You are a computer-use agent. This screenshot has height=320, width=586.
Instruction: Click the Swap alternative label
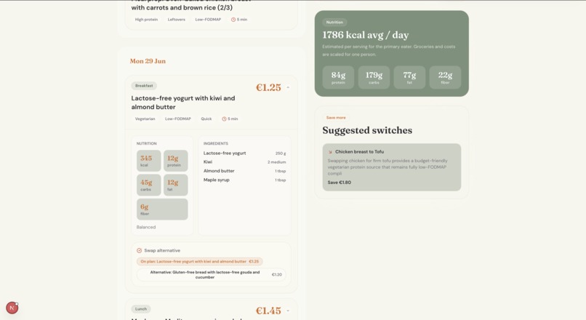162,250
